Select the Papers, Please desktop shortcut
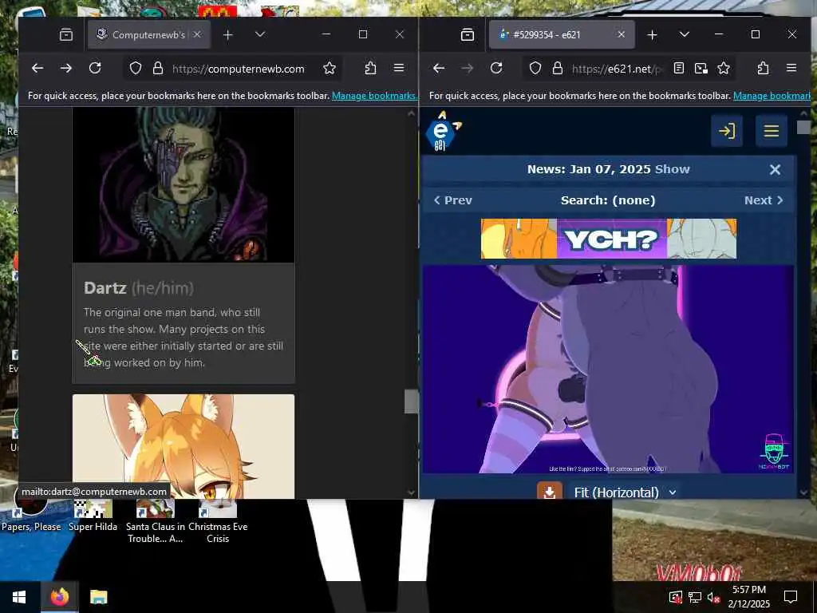This screenshot has height=613, width=817. coord(31,513)
